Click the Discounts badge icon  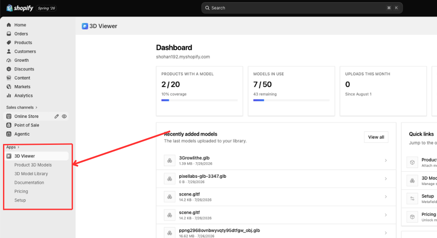9,69
